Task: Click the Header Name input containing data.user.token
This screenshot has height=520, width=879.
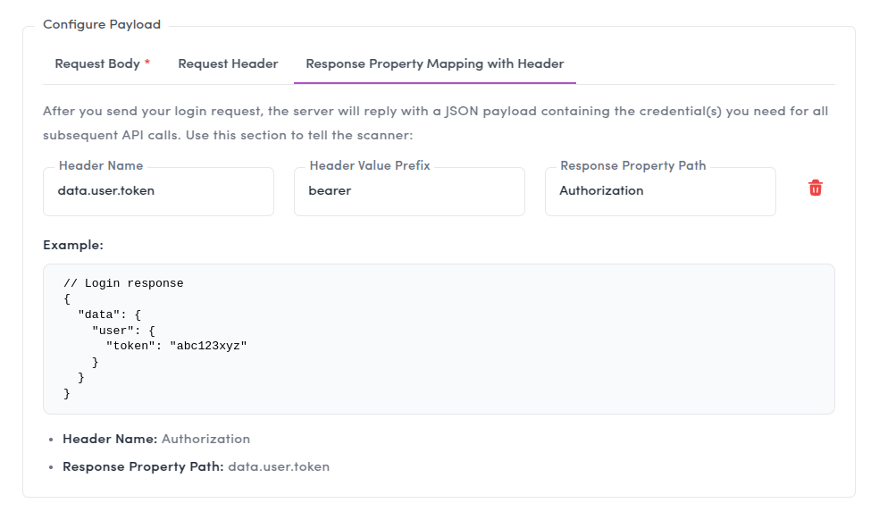Action: pos(158,191)
